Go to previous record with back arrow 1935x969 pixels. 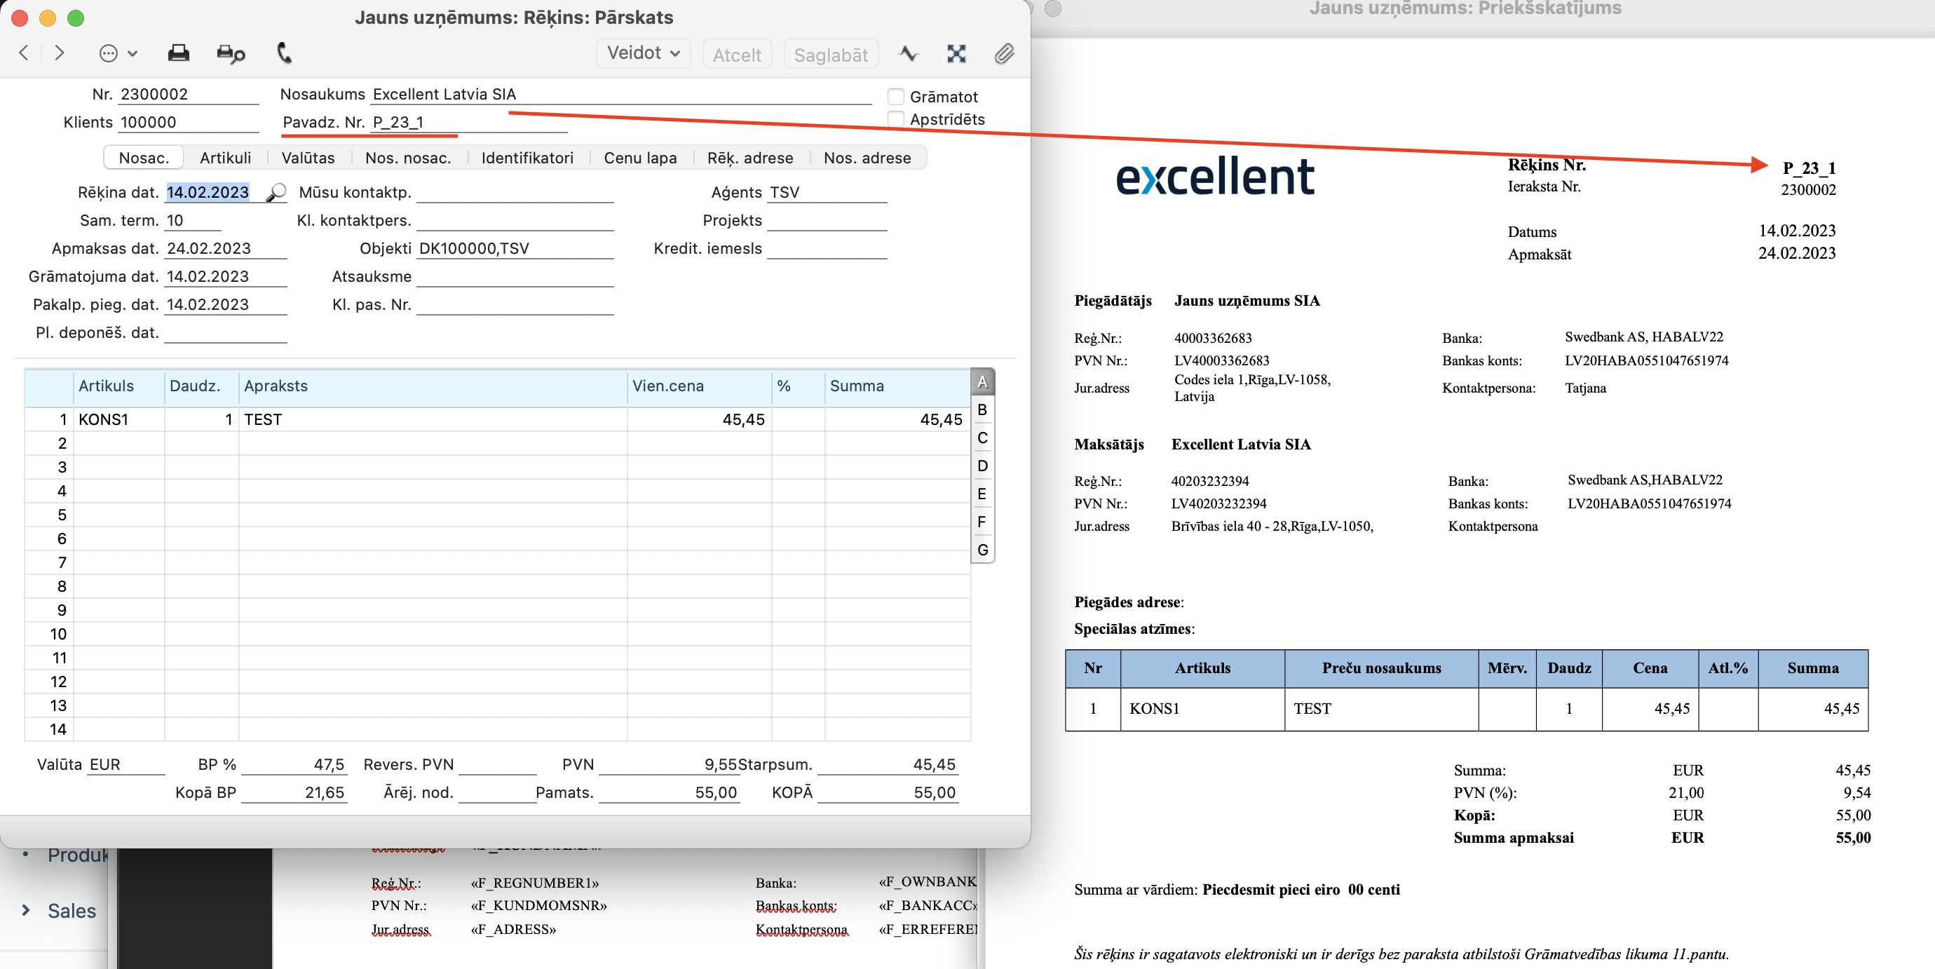coord(24,53)
